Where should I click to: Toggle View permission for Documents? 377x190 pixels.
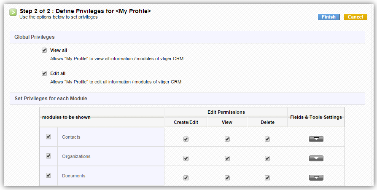227,178
